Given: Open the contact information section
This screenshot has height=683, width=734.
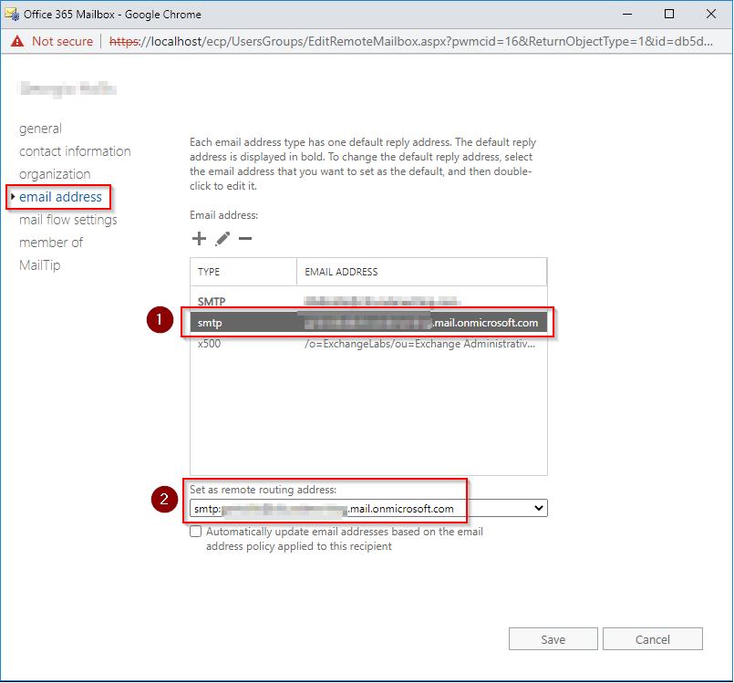Looking at the screenshot, I should (x=75, y=151).
